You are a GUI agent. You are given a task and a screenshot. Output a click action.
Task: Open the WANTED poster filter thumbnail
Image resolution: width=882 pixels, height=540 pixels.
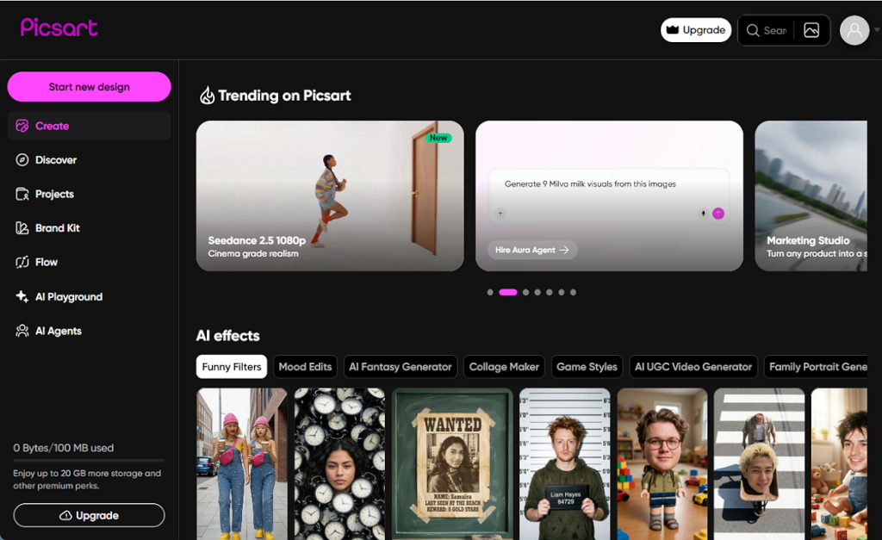(452, 464)
